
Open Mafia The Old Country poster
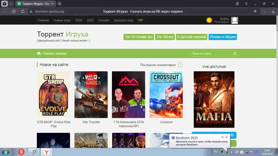214,100
